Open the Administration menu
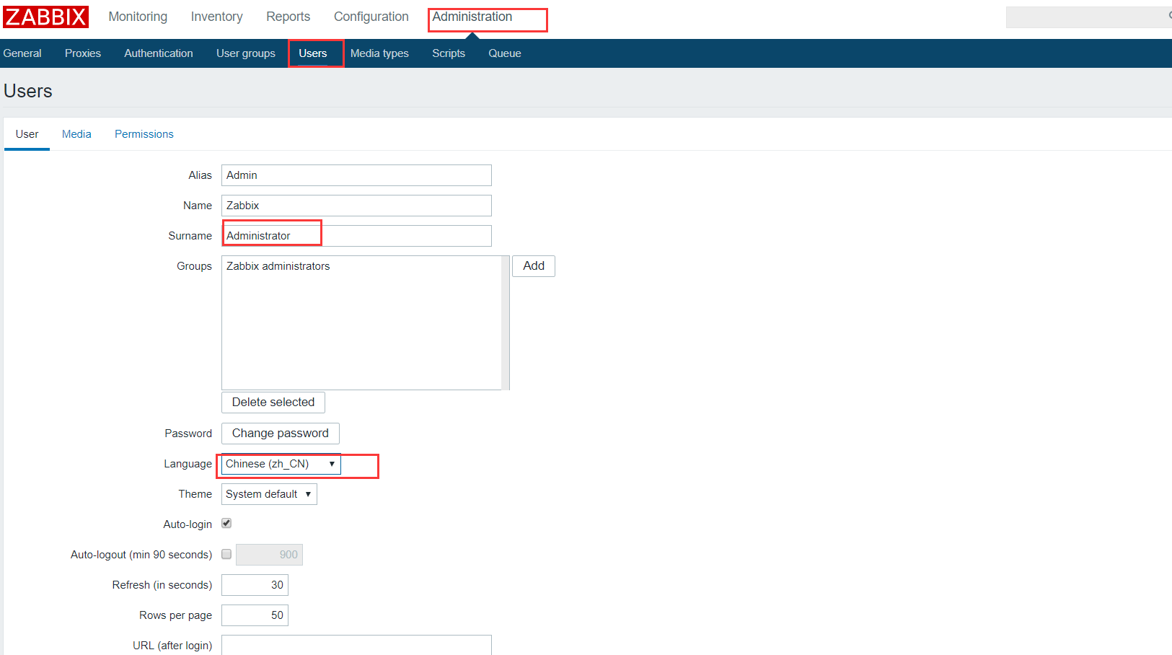The width and height of the screenshot is (1172, 655). (472, 17)
